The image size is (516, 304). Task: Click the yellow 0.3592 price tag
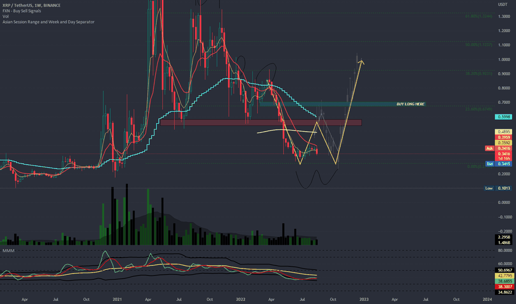[503, 143]
